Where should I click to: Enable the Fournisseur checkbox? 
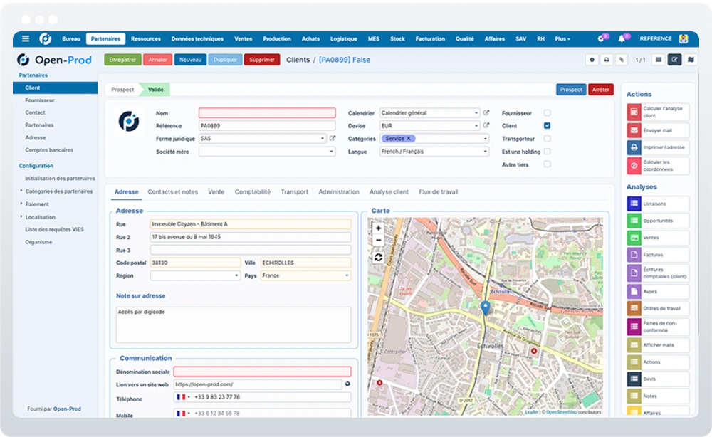(x=547, y=113)
